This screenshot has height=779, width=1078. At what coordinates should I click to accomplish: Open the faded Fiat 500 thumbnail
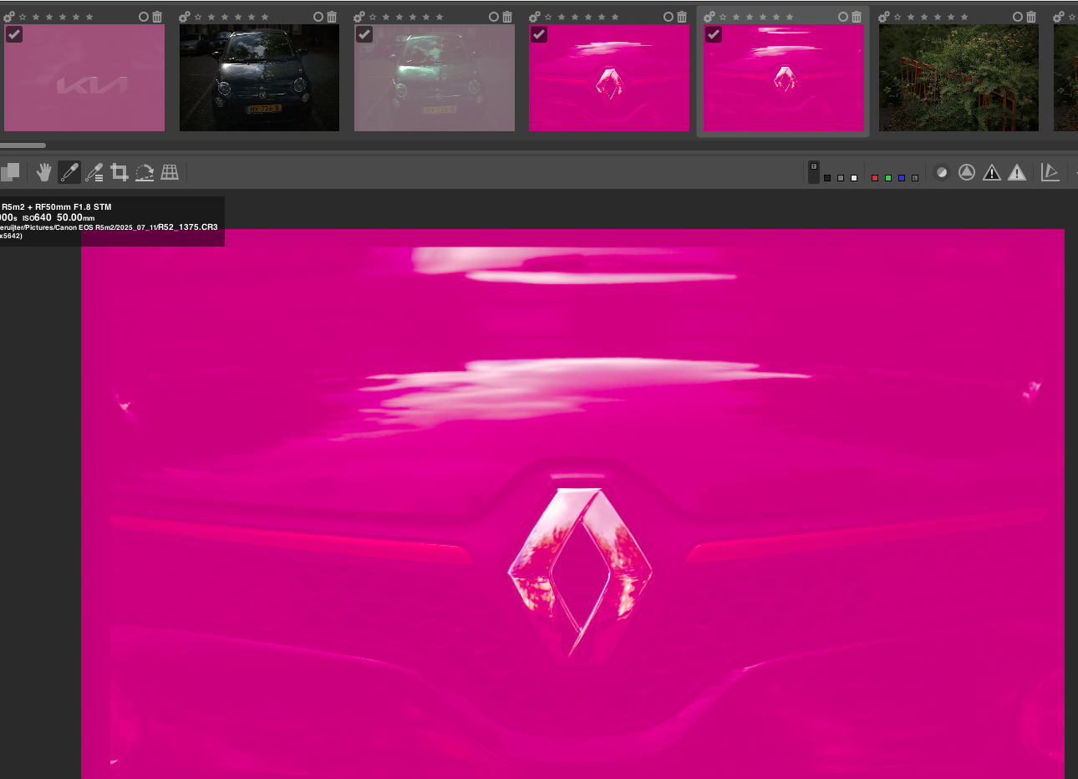click(x=435, y=78)
